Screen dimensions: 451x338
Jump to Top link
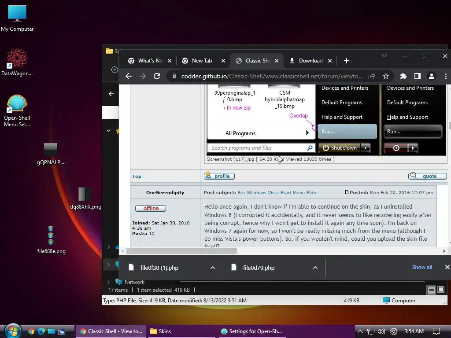click(137, 176)
